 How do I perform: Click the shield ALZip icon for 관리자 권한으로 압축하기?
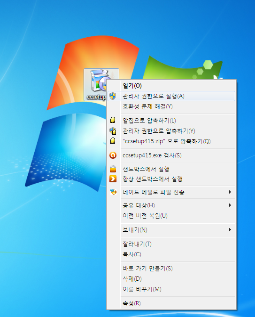click(x=113, y=131)
